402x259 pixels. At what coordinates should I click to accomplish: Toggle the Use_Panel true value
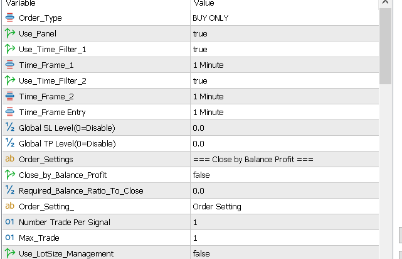pyautogui.click(x=200, y=34)
